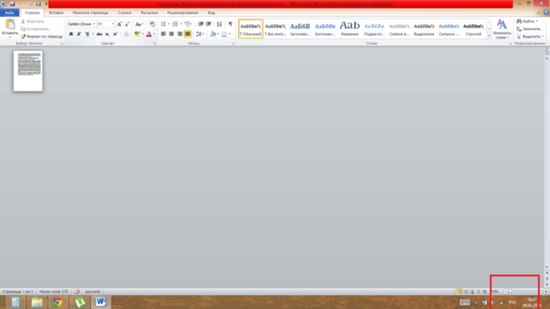Open the Change Styles (Изменить стили) icon

click(502, 28)
